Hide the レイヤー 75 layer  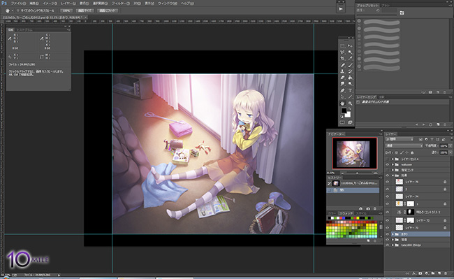(387, 182)
